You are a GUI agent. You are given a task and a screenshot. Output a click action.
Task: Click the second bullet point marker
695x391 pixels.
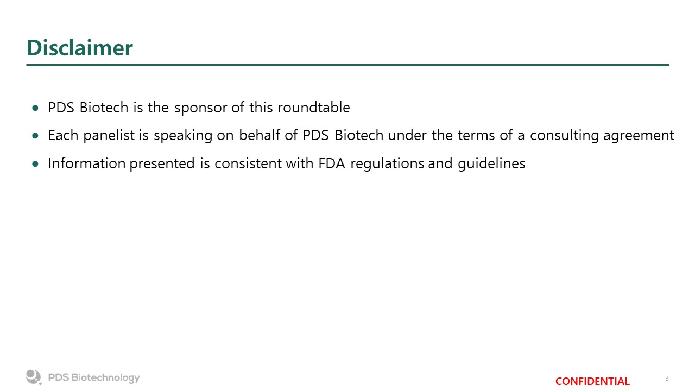tap(35, 136)
